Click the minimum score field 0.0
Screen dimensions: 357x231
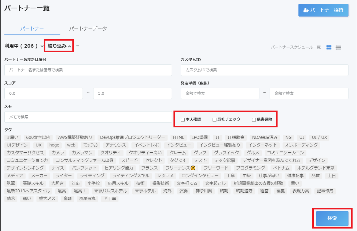(x=44, y=93)
